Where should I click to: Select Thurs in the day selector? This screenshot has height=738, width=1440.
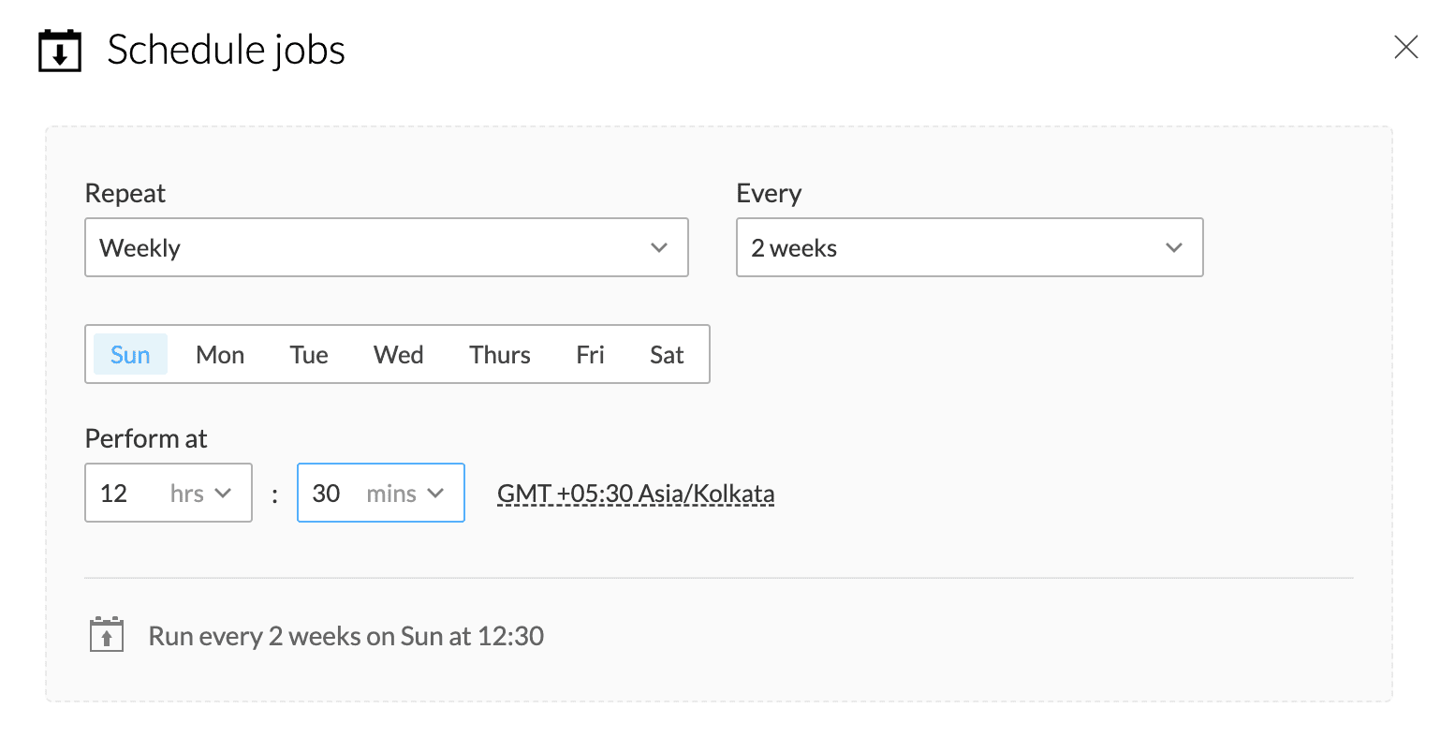500,354
